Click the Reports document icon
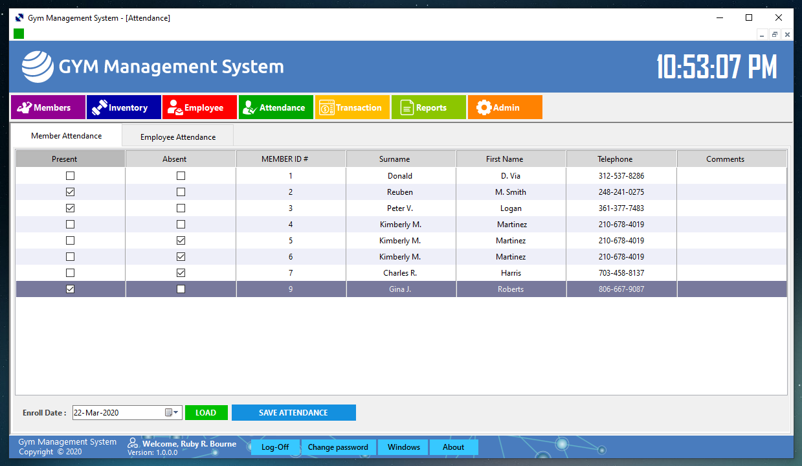The height and width of the screenshot is (466, 802). [407, 108]
